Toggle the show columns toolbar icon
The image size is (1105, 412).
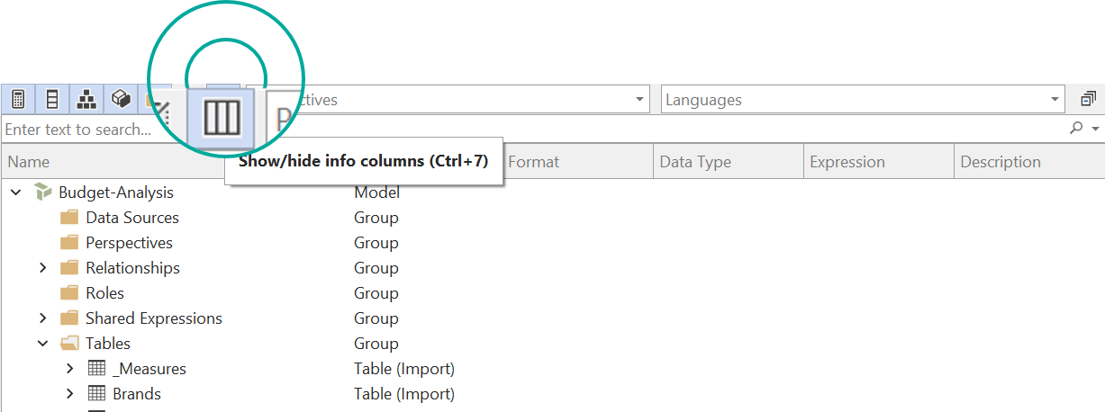pos(52,99)
